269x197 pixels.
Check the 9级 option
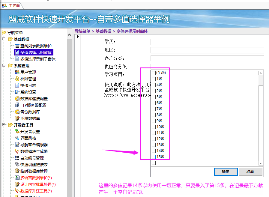tap(154, 121)
